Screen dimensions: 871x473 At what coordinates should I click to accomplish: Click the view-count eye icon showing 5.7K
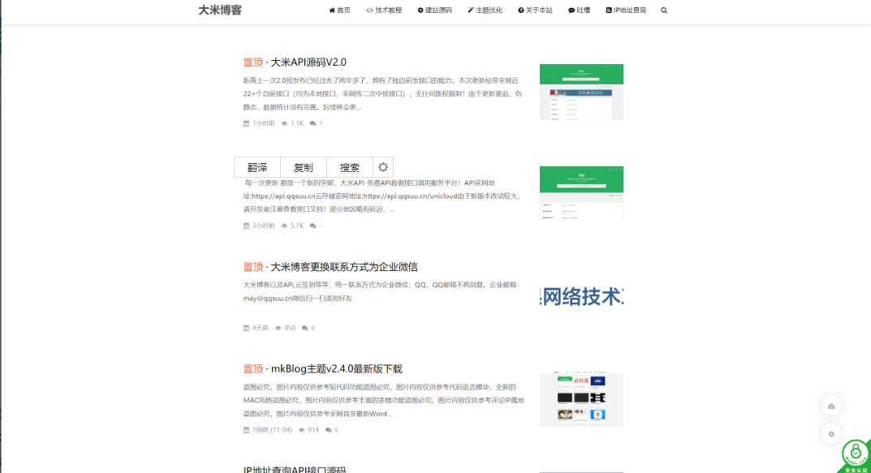click(x=287, y=226)
